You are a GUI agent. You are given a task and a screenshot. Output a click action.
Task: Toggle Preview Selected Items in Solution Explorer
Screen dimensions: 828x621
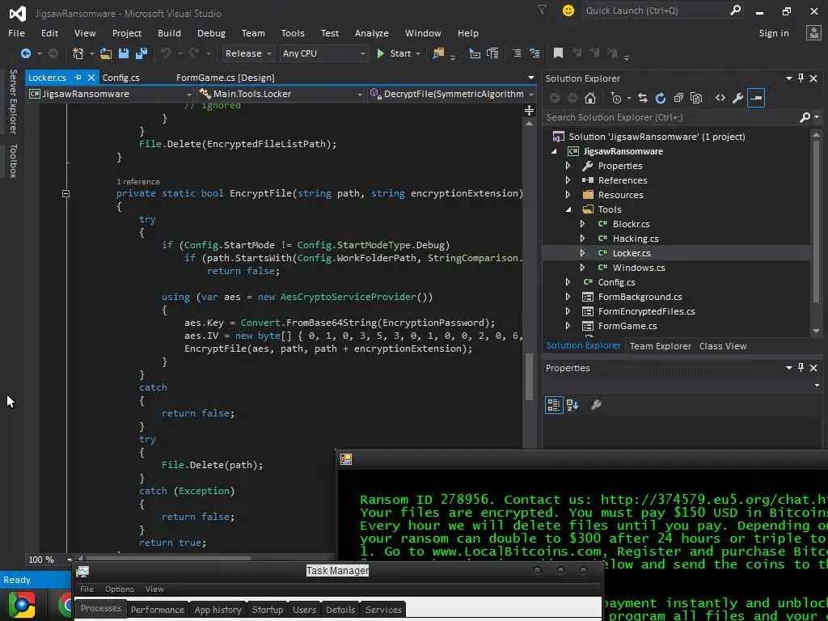756,98
